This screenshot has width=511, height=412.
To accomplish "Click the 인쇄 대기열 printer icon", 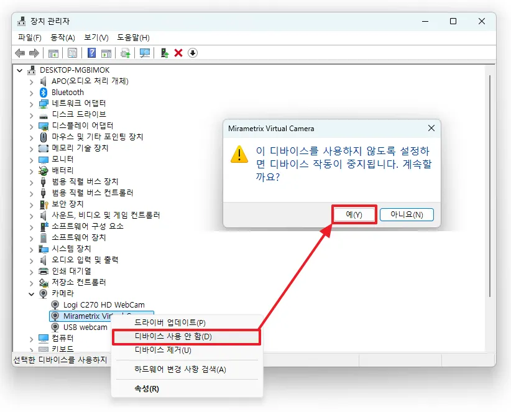I will pos(44,271).
